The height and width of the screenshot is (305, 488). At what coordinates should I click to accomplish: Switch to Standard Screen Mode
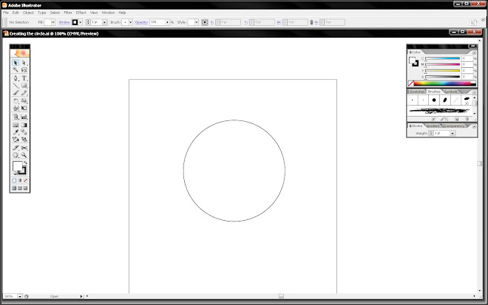pyautogui.click(x=14, y=188)
